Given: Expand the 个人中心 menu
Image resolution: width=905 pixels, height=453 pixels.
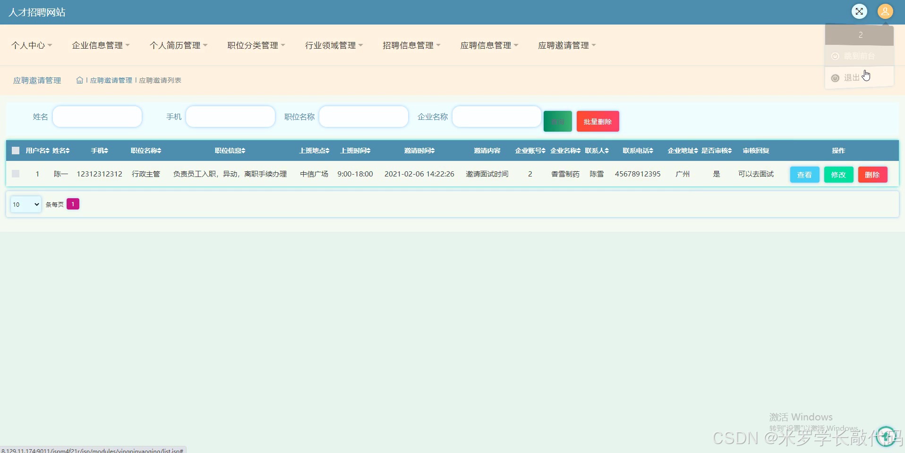Looking at the screenshot, I should (x=32, y=45).
